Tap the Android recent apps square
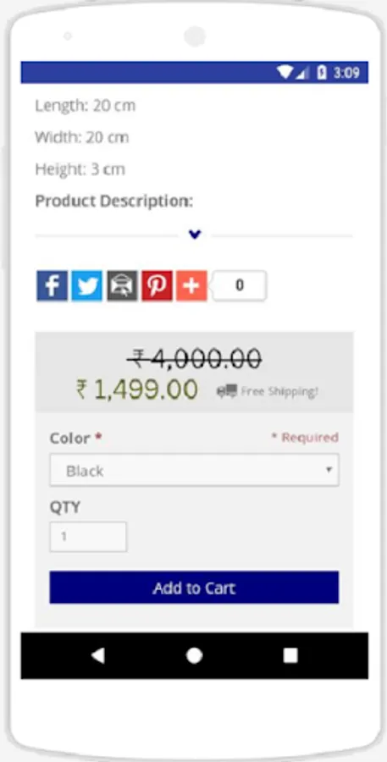The height and width of the screenshot is (762, 387). (290, 655)
